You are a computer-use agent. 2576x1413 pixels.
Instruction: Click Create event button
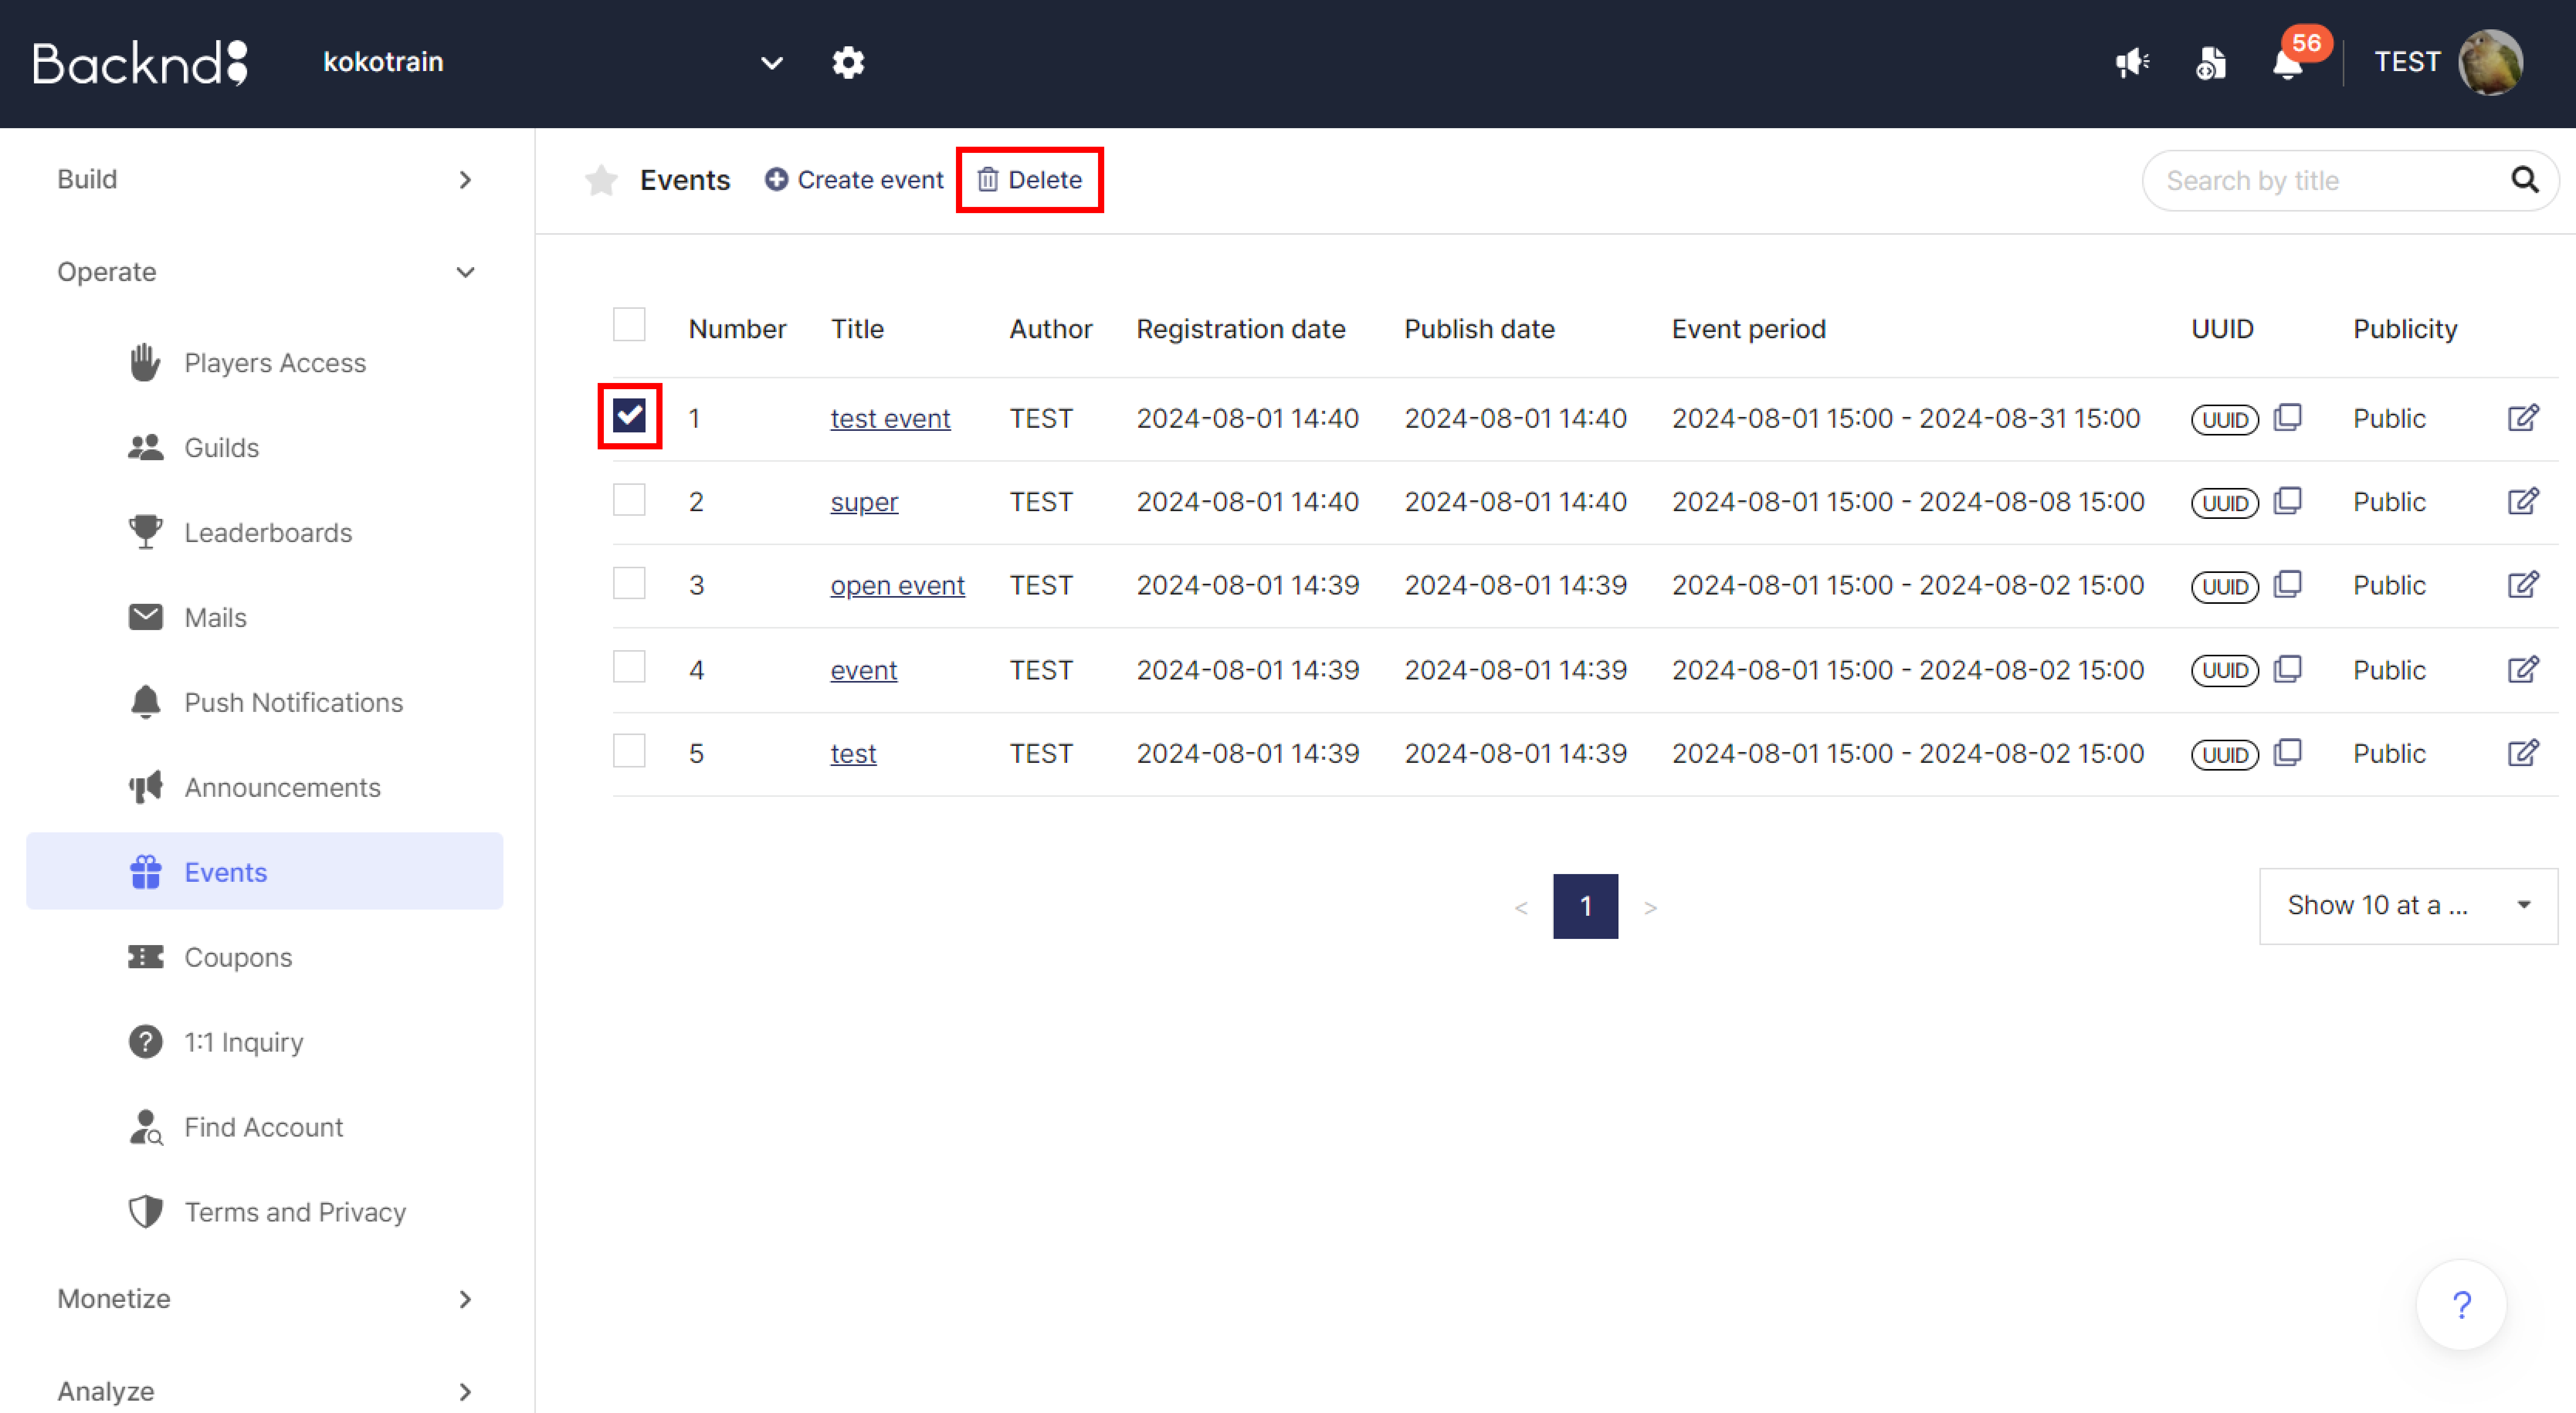[854, 180]
